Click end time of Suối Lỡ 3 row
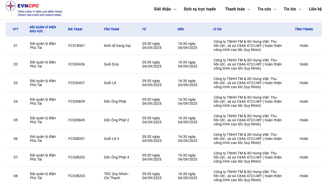 (x=188, y=139)
